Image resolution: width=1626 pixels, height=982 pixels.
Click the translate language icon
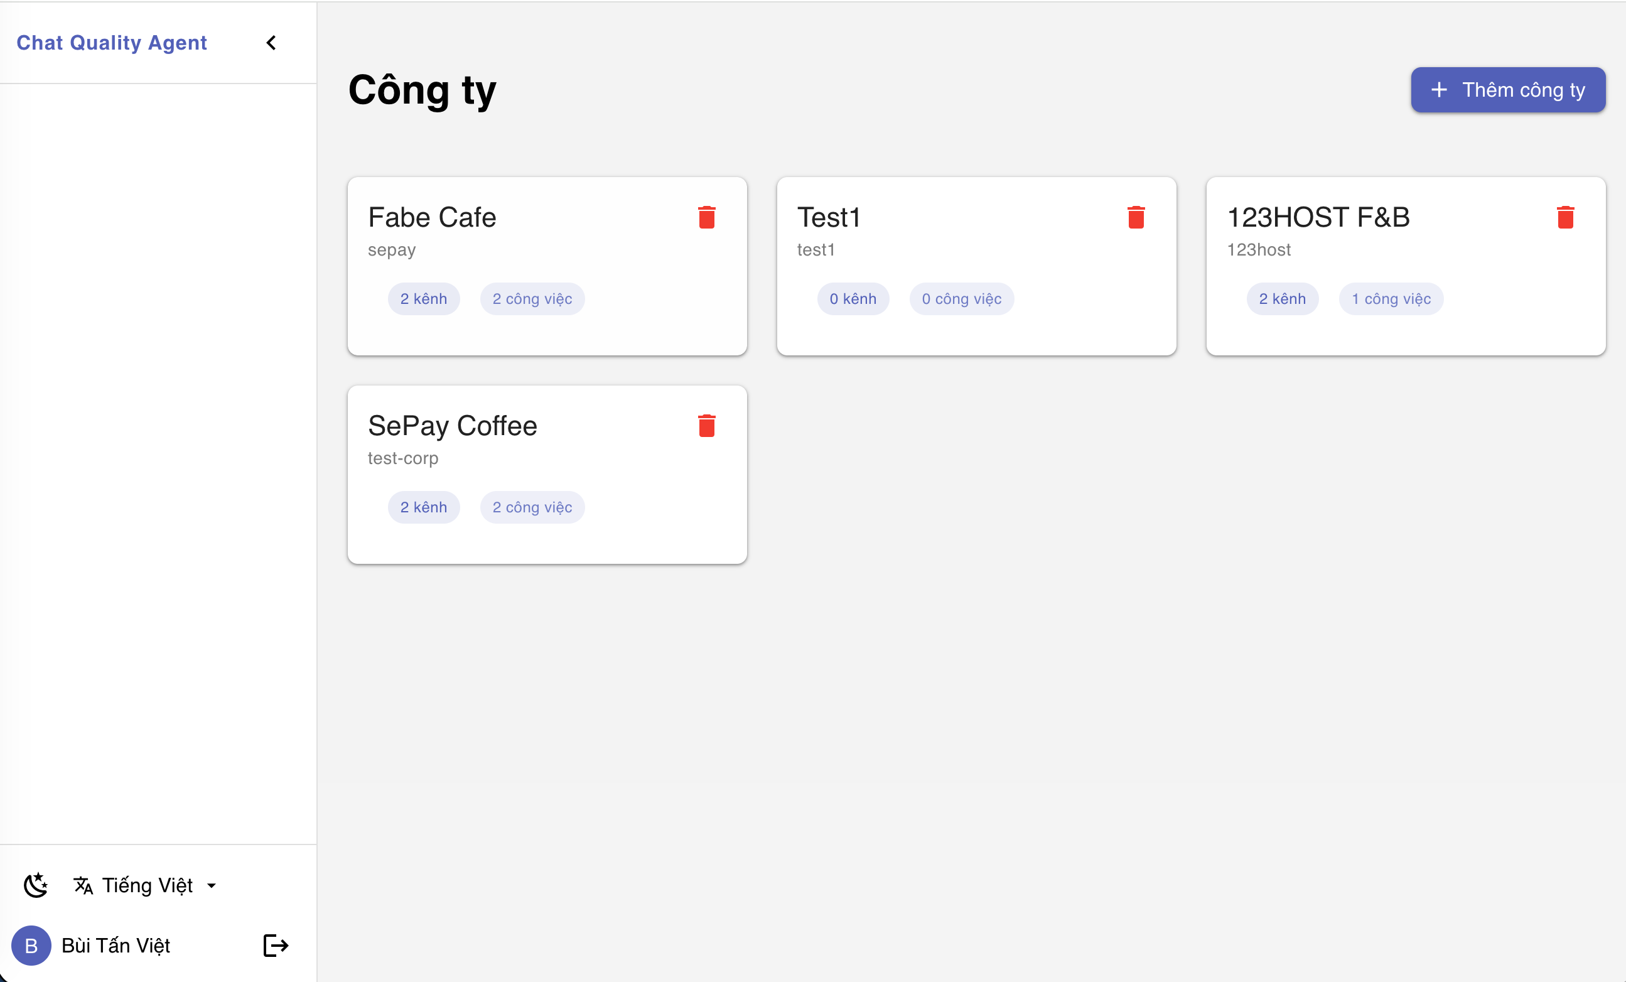(x=83, y=885)
